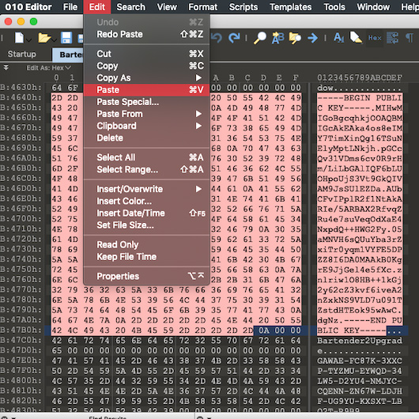Viewport: 419px width, 419px height.
Task: Choose Insert Date/Time menu item
Action: tap(146, 213)
